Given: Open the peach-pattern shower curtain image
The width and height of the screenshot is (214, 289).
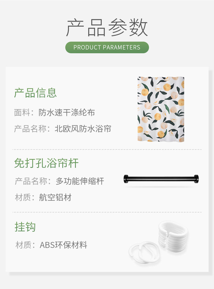Looking at the screenshot, I should [x=161, y=109].
